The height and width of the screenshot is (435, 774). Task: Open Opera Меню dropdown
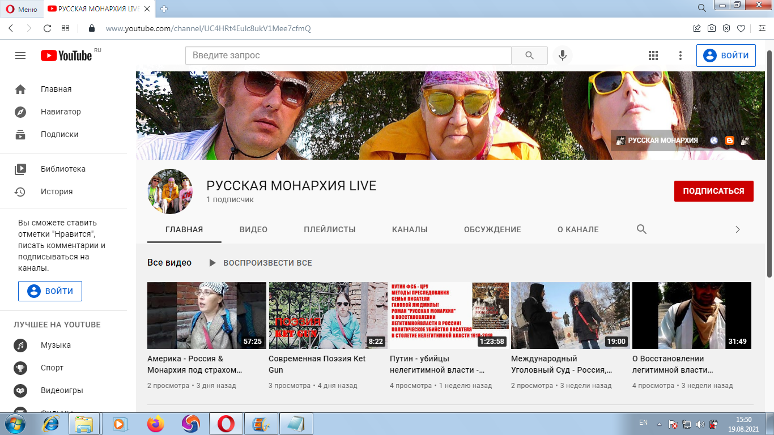(22, 8)
